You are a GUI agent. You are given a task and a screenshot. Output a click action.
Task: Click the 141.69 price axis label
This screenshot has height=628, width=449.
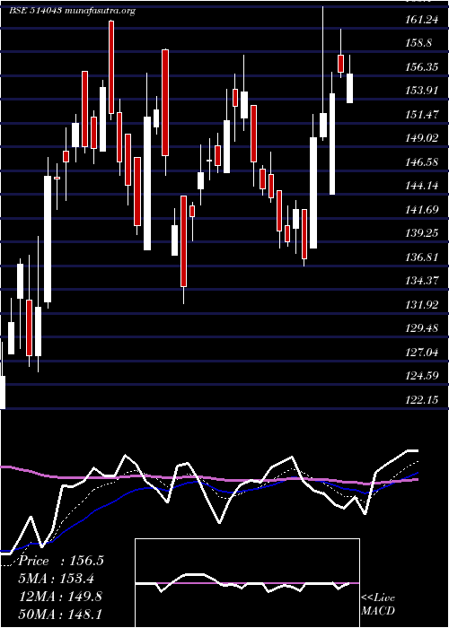coord(422,209)
